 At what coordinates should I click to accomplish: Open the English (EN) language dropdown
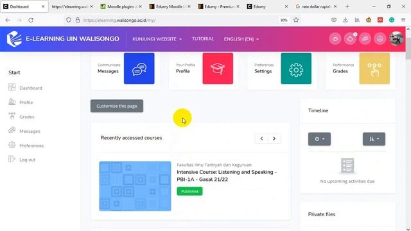pos(241,39)
